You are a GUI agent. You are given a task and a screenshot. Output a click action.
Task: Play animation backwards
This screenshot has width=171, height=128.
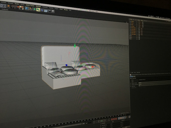coord(100,121)
